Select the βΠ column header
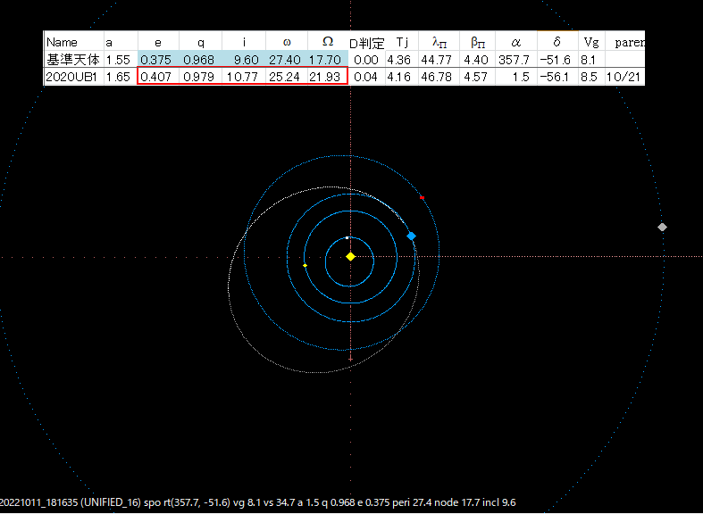 478,42
